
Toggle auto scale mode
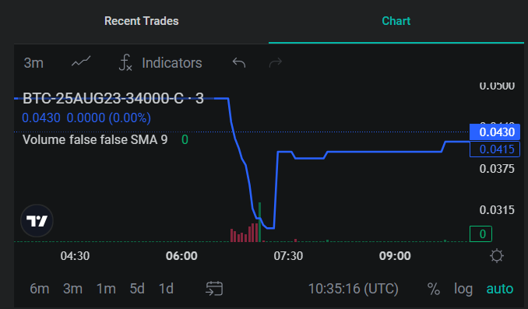500,289
